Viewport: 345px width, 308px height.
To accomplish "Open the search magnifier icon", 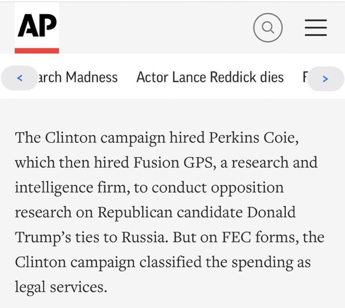I will 268,27.
